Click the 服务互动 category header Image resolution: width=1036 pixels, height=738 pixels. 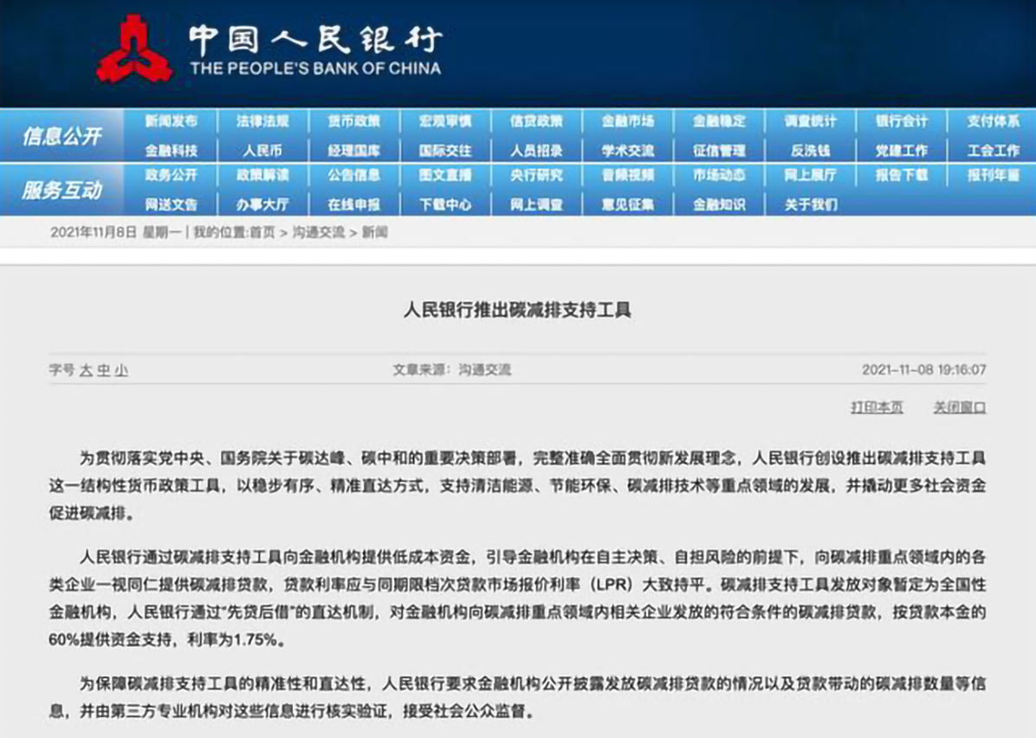coord(62,191)
